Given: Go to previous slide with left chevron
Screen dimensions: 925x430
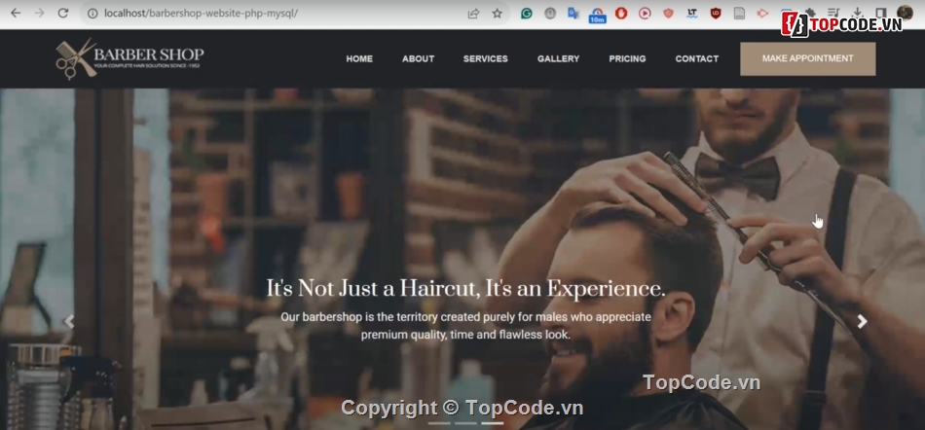Looking at the screenshot, I should (x=69, y=322).
